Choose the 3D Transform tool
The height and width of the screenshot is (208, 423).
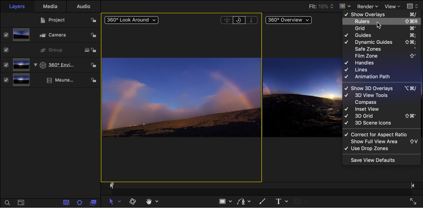pyautogui.click(x=133, y=202)
